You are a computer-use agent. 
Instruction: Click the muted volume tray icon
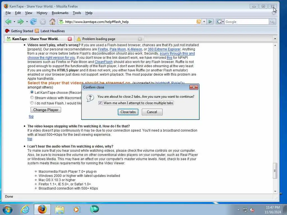pyautogui.click(x=252, y=210)
